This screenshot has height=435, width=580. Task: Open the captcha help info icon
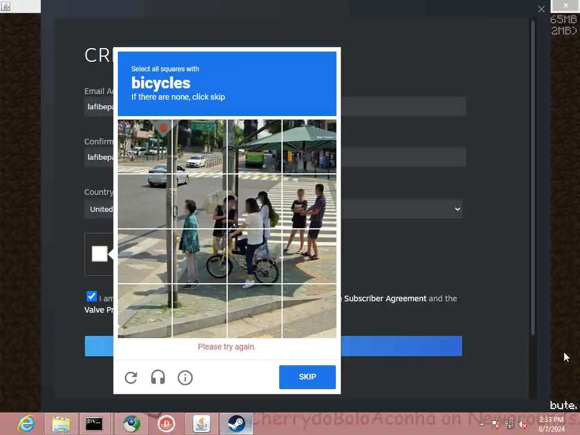pos(185,378)
